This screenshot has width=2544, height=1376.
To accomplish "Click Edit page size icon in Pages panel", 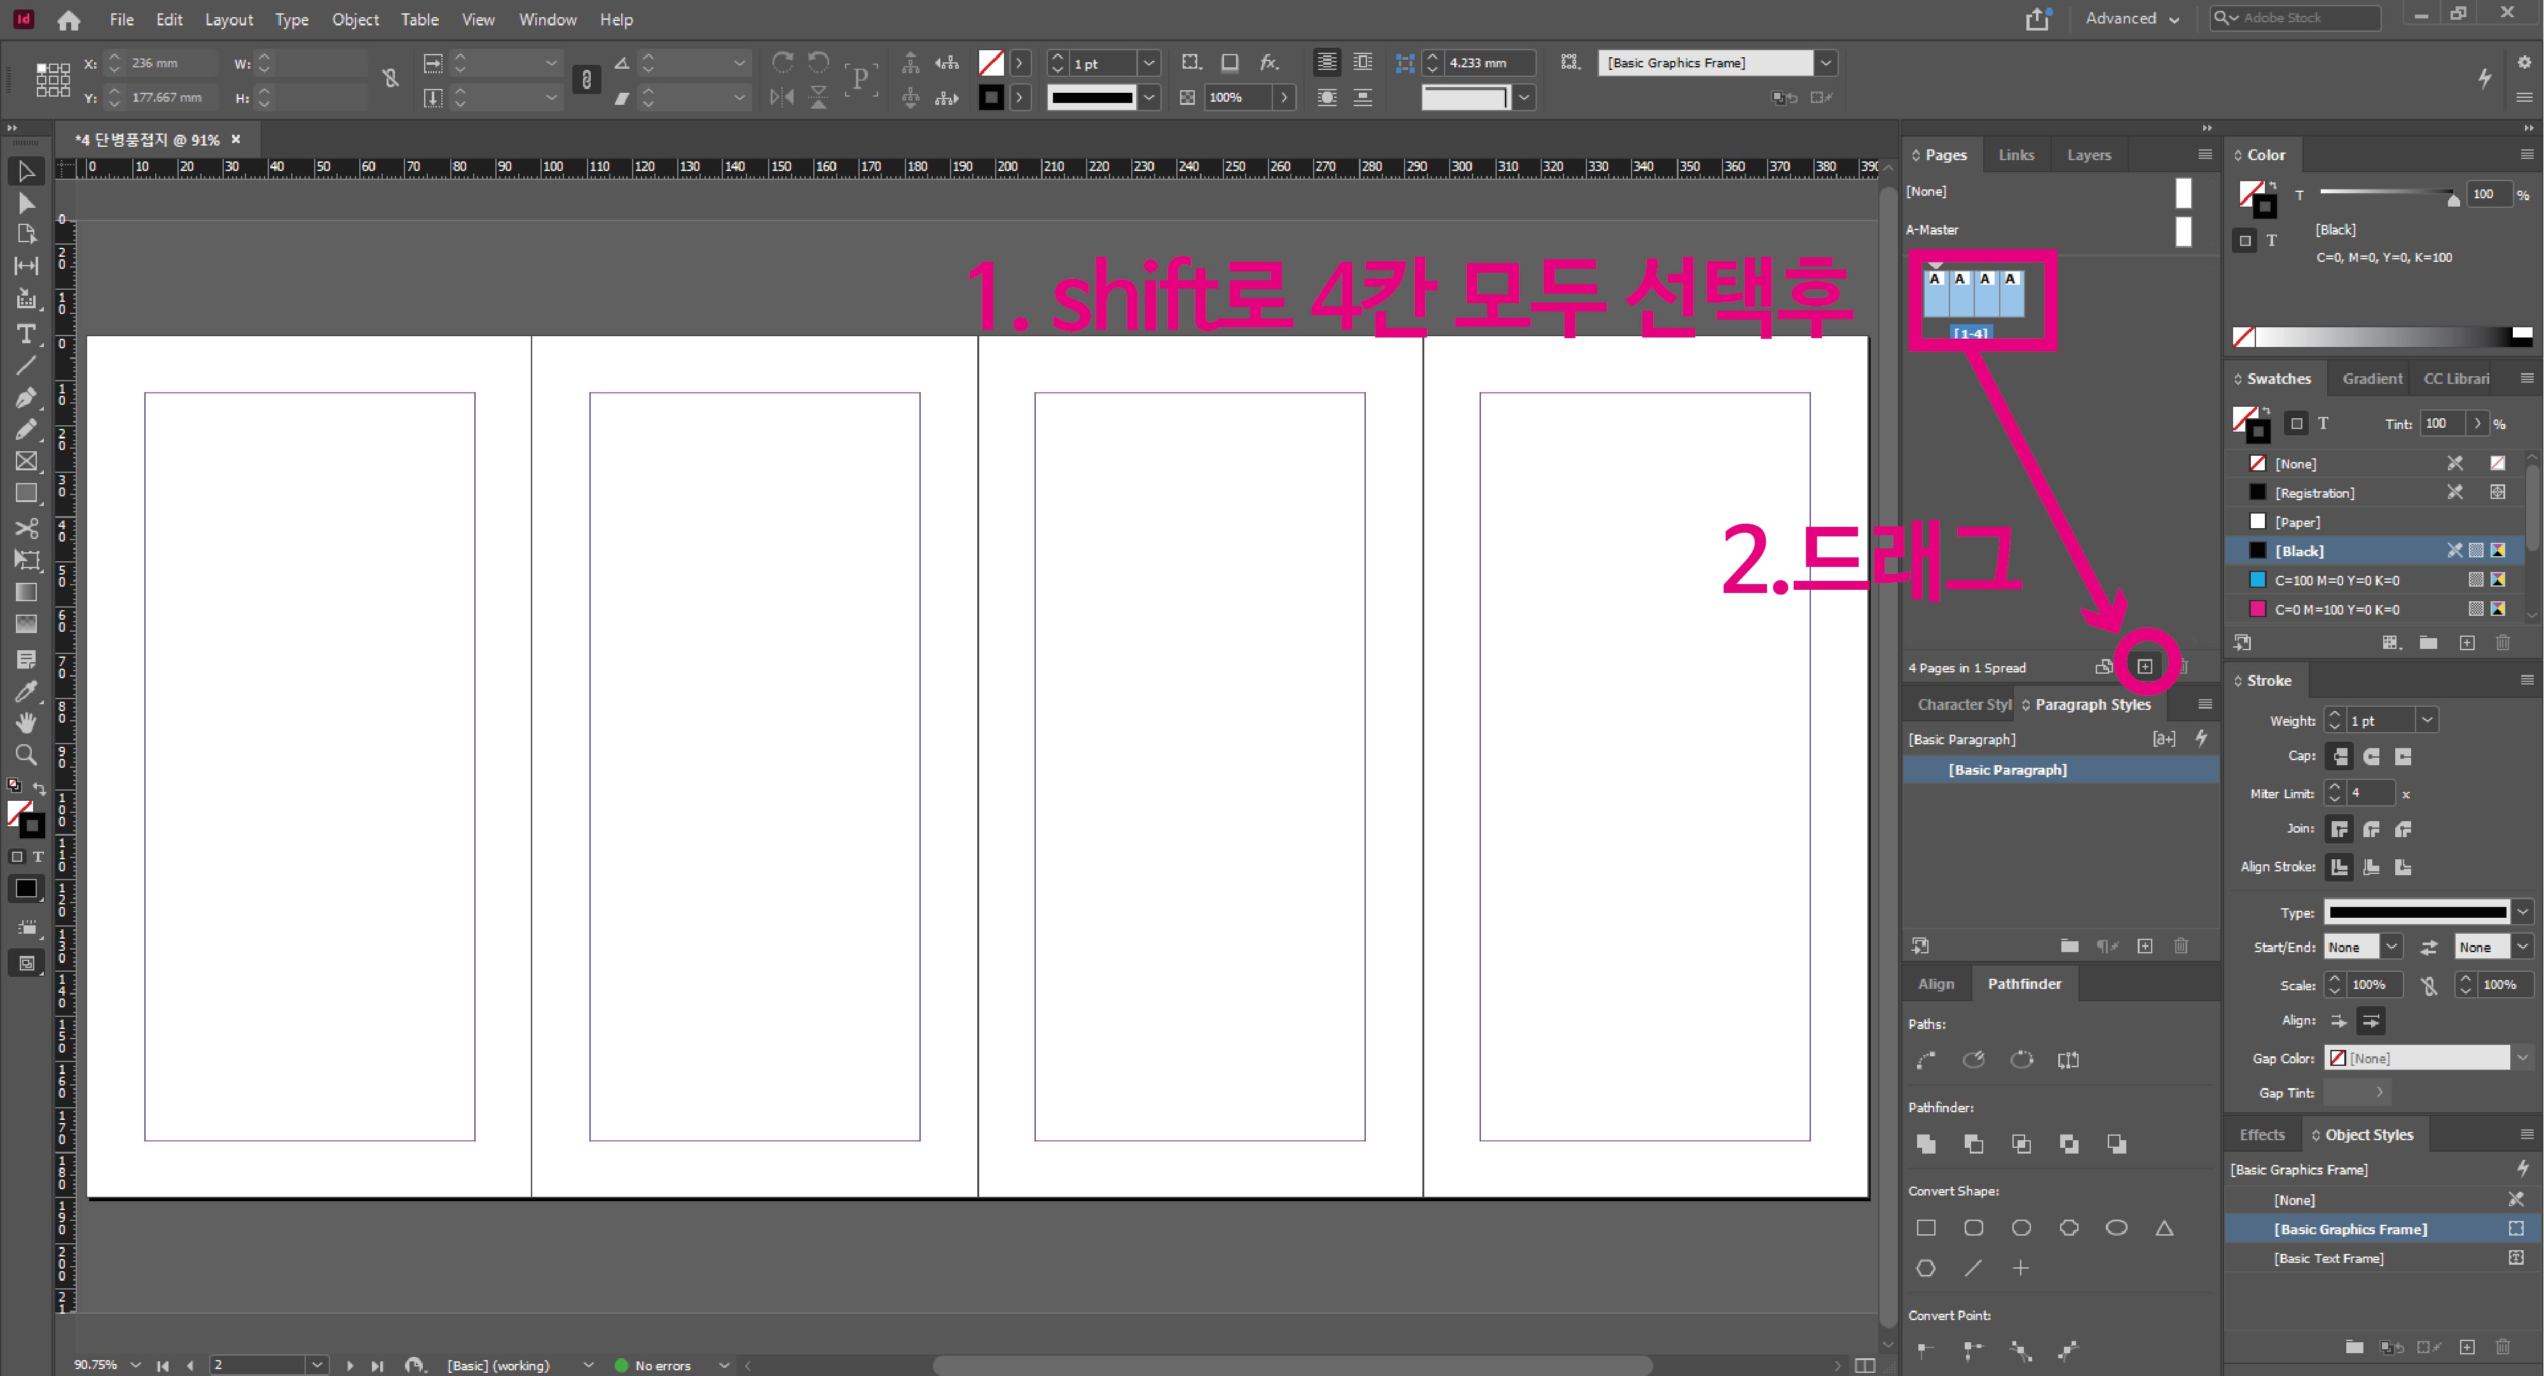I will click(x=2103, y=666).
